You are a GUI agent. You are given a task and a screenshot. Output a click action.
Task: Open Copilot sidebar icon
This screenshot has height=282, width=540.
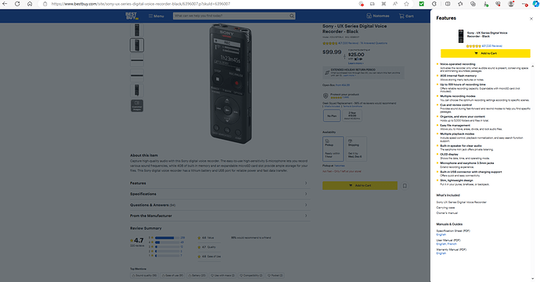coord(535,4)
